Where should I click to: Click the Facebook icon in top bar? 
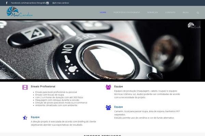click(7, 3)
